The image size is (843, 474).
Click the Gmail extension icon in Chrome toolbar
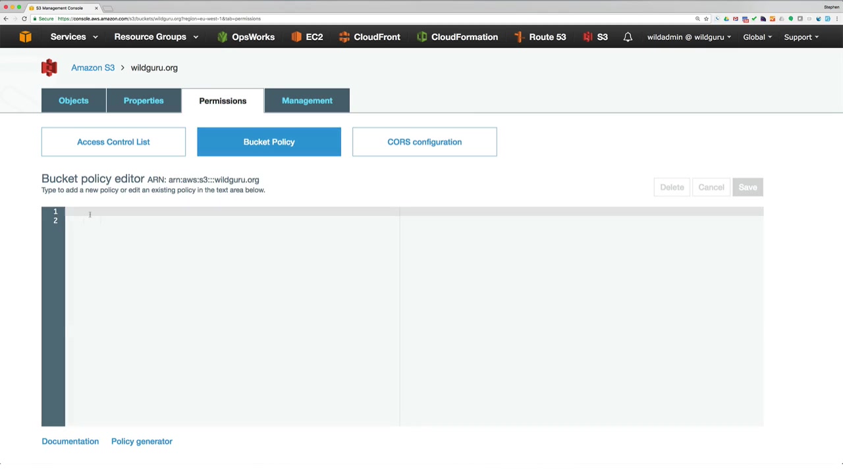click(736, 18)
